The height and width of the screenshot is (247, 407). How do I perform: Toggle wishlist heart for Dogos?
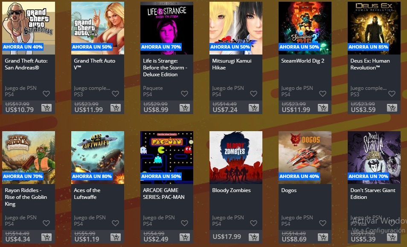click(323, 223)
